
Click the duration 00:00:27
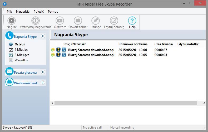pyautogui.click(x=161, y=50)
